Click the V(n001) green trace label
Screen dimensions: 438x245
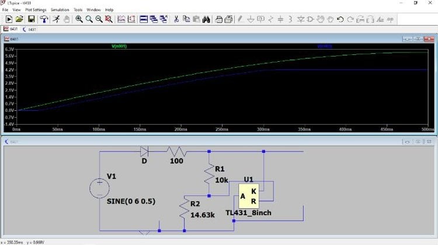point(119,46)
